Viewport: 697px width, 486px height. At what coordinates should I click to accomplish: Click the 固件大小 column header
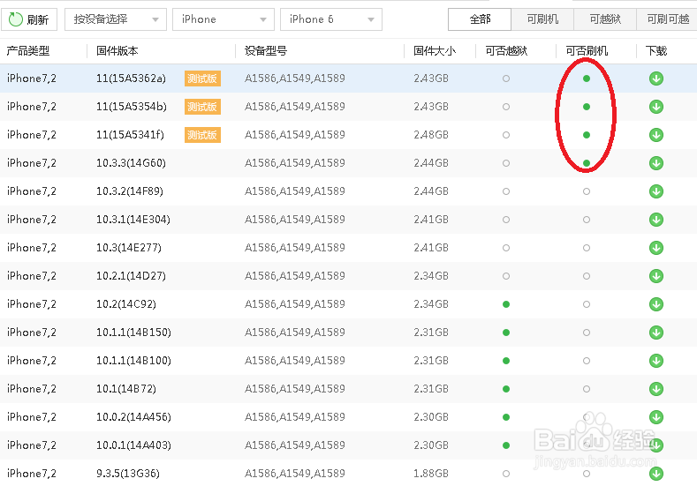click(435, 51)
